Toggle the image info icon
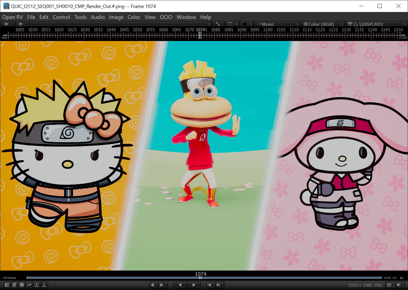This screenshot has height=290, width=408. 22,285
